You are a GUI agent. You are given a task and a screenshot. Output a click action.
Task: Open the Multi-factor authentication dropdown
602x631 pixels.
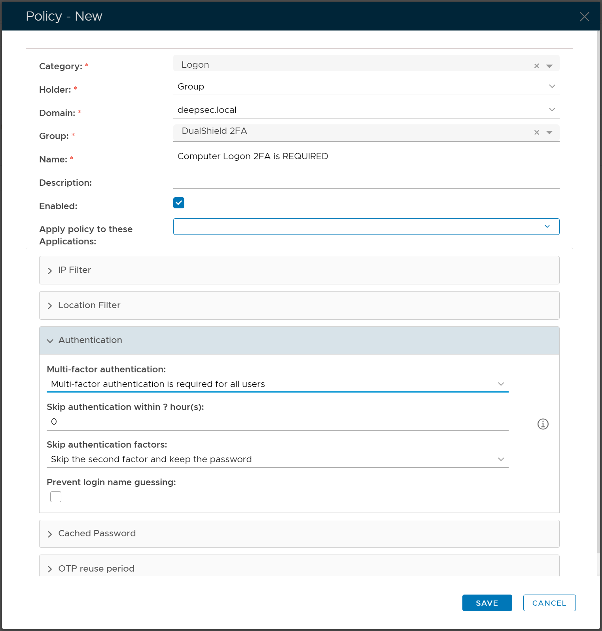coord(277,384)
